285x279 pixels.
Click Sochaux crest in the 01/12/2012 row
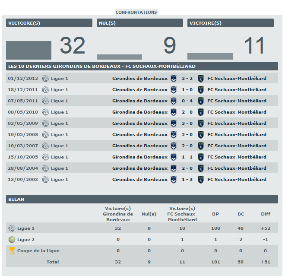(201, 79)
